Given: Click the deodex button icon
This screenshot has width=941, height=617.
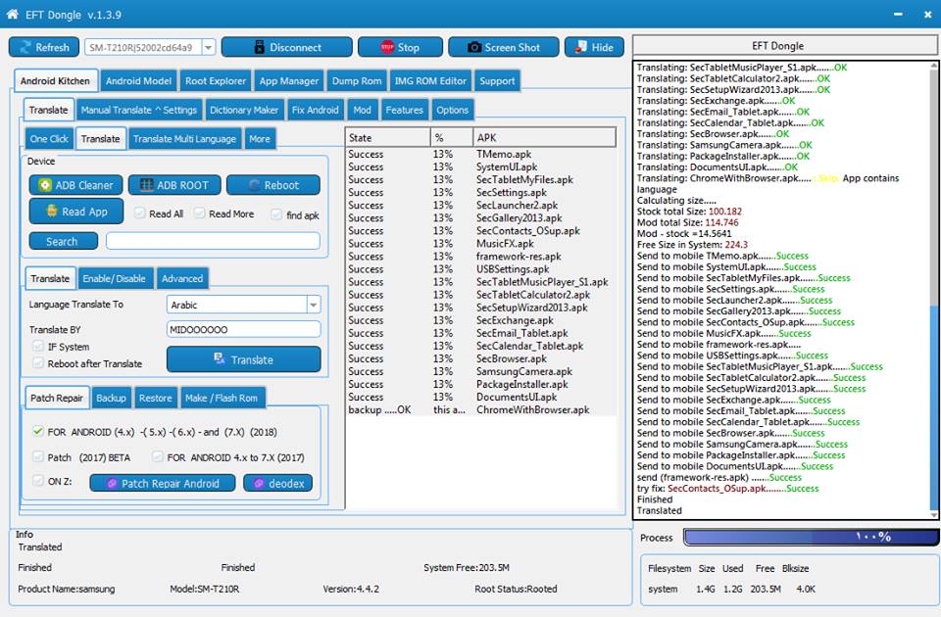Looking at the screenshot, I should [259, 483].
